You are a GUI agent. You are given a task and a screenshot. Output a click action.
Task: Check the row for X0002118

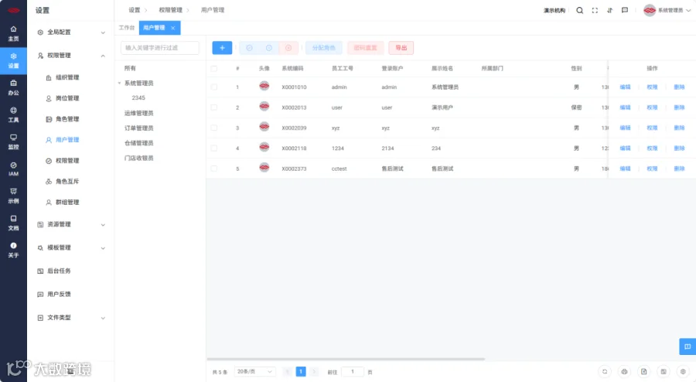[x=214, y=148]
